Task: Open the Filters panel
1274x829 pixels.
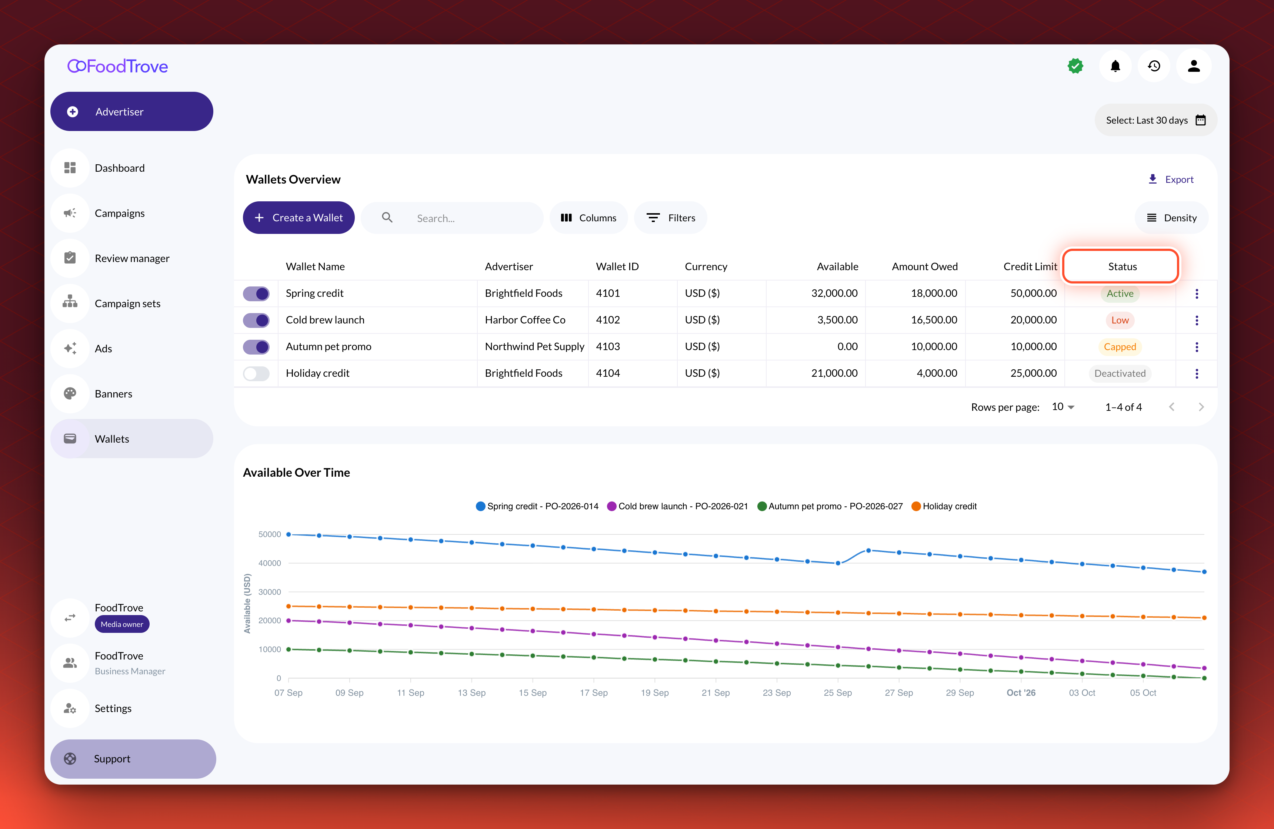Action: [670, 218]
